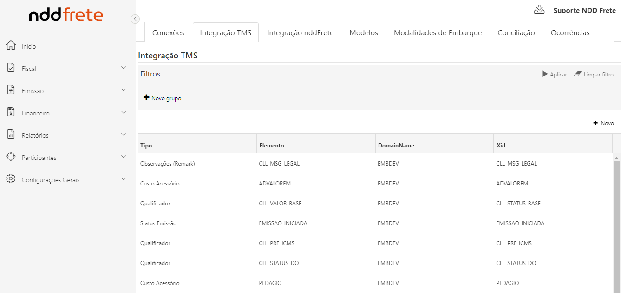Click the Início home icon
621x293 pixels.
11,45
